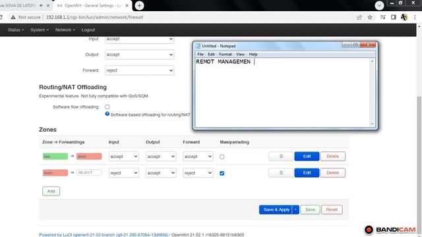This screenshot has height=237, width=422.
Task: Close the Notepad window
Action: (368, 45)
